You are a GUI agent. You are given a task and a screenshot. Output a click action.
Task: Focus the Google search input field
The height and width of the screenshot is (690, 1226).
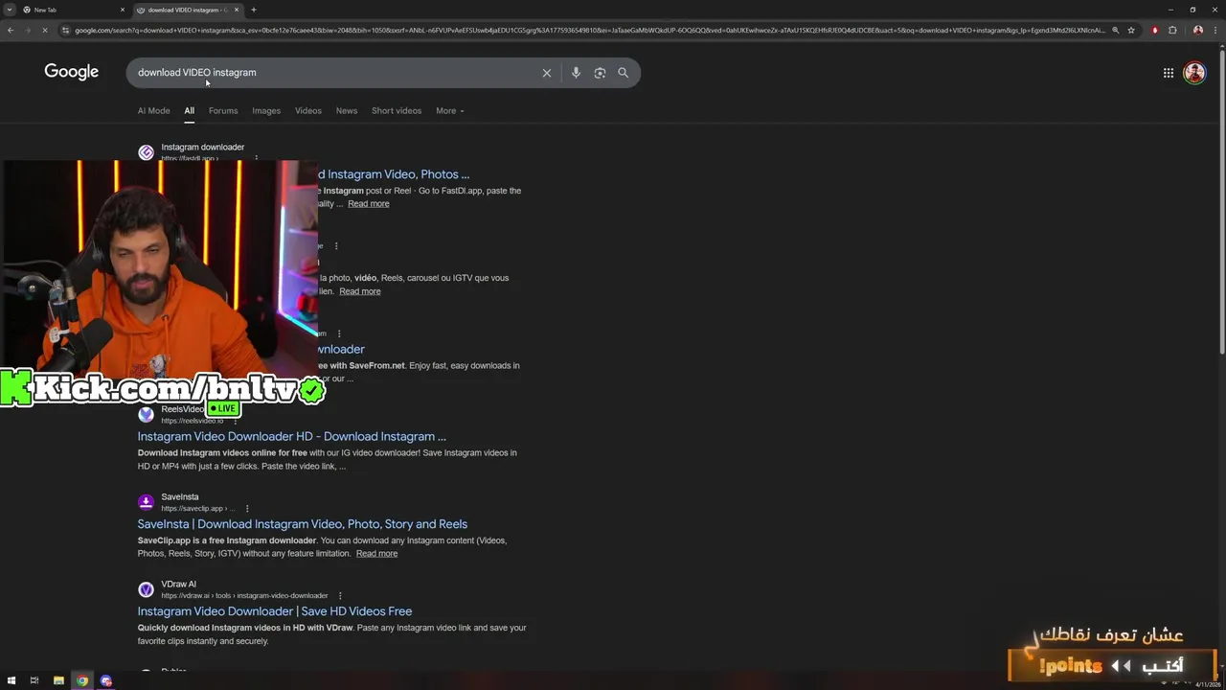click(x=335, y=73)
